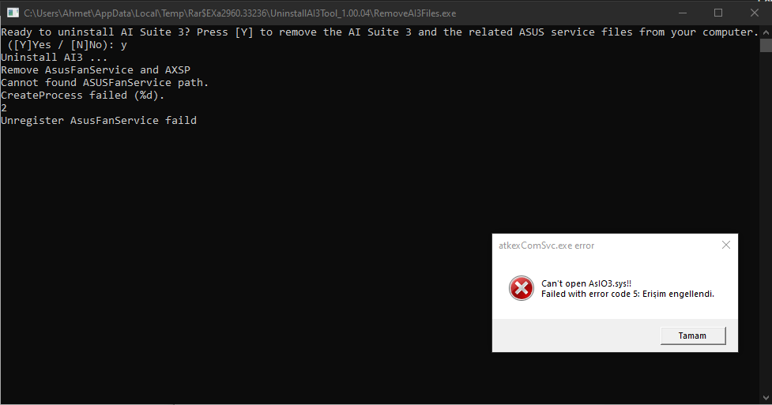This screenshot has width=772, height=405.
Task: Click the "Can't open AsIO3.sys!!" message
Action: point(586,283)
